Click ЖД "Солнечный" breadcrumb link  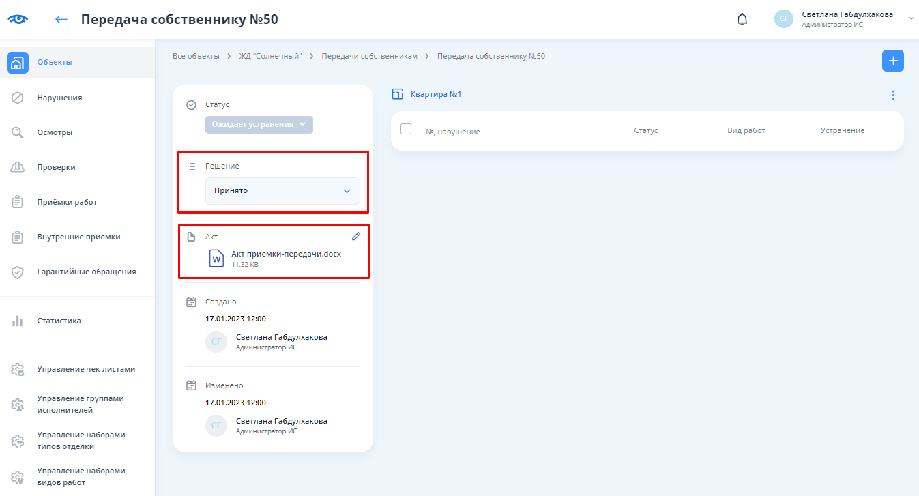pyautogui.click(x=270, y=56)
